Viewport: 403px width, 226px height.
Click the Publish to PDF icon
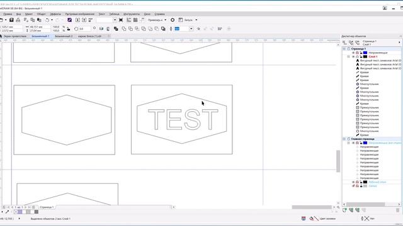click(91, 20)
